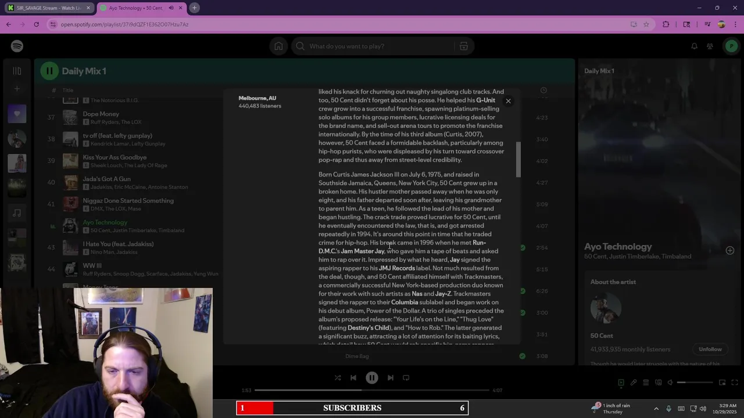
Task: Open the browser extensions puzzle icon
Action: tap(666, 24)
